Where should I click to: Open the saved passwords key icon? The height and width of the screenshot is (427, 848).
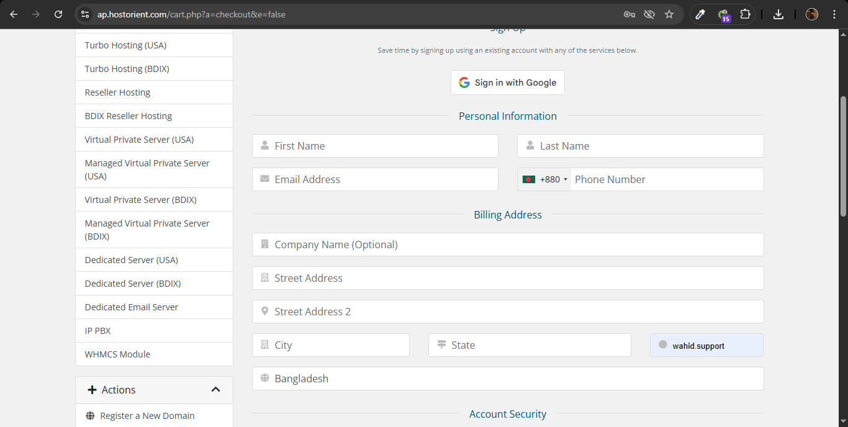629,14
